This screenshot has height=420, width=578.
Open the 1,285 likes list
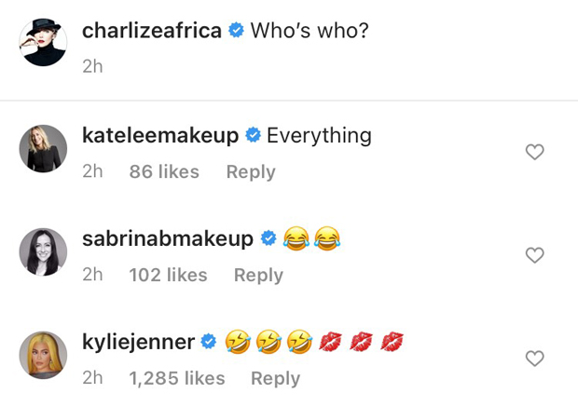click(177, 379)
